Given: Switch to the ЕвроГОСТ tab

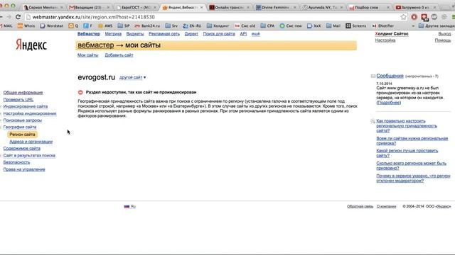Looking at the screenshot, I should pos(136,7).
